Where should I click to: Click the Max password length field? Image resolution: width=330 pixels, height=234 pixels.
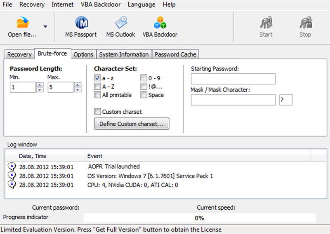60,87
